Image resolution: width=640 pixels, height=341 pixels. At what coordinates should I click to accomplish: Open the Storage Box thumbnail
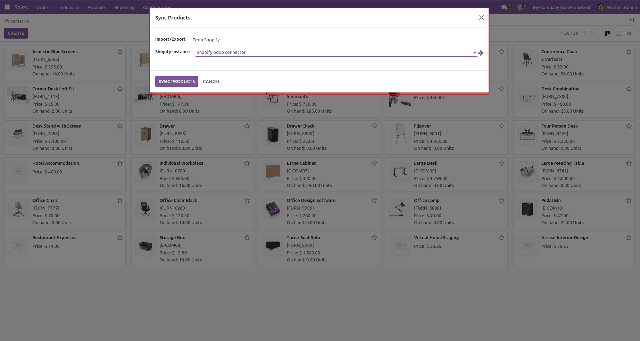146,246
